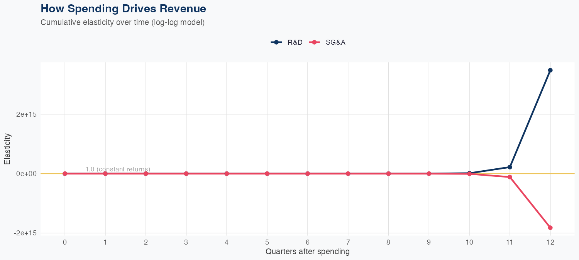This screenshot has height=260, width=579.
Task: Click the 2e+15 y-axis tick label
Action: pyautogui.click(x=25, y=114)
